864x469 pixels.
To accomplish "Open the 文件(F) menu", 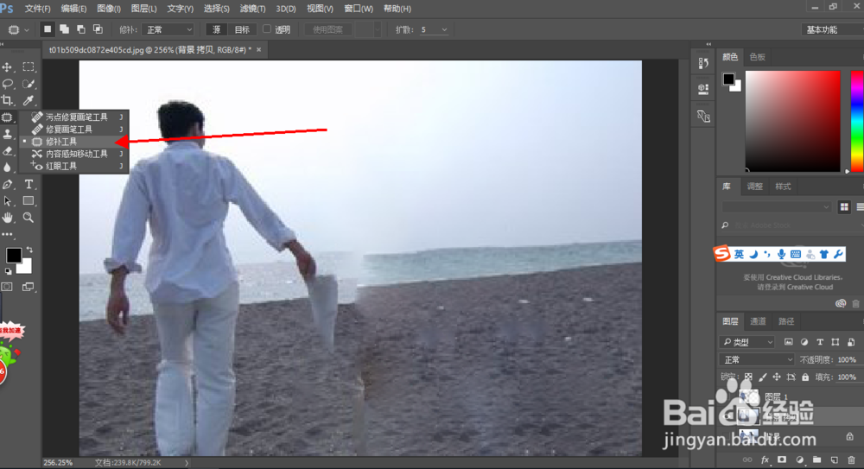I will 37,9.
